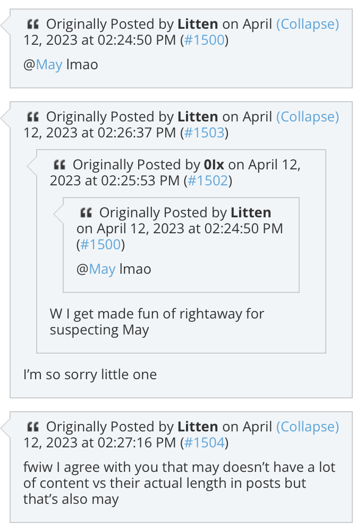Open post link #1502 in 0lx quote
This screenshot has height=531, width=356.
208,181
